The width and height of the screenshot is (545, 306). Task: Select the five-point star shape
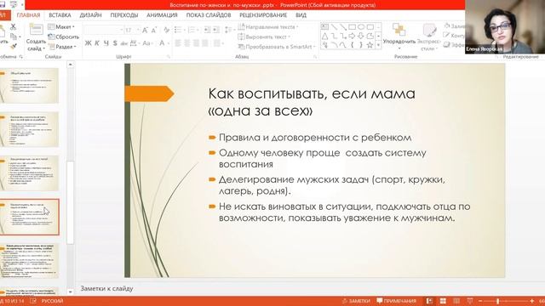point(370,45)
